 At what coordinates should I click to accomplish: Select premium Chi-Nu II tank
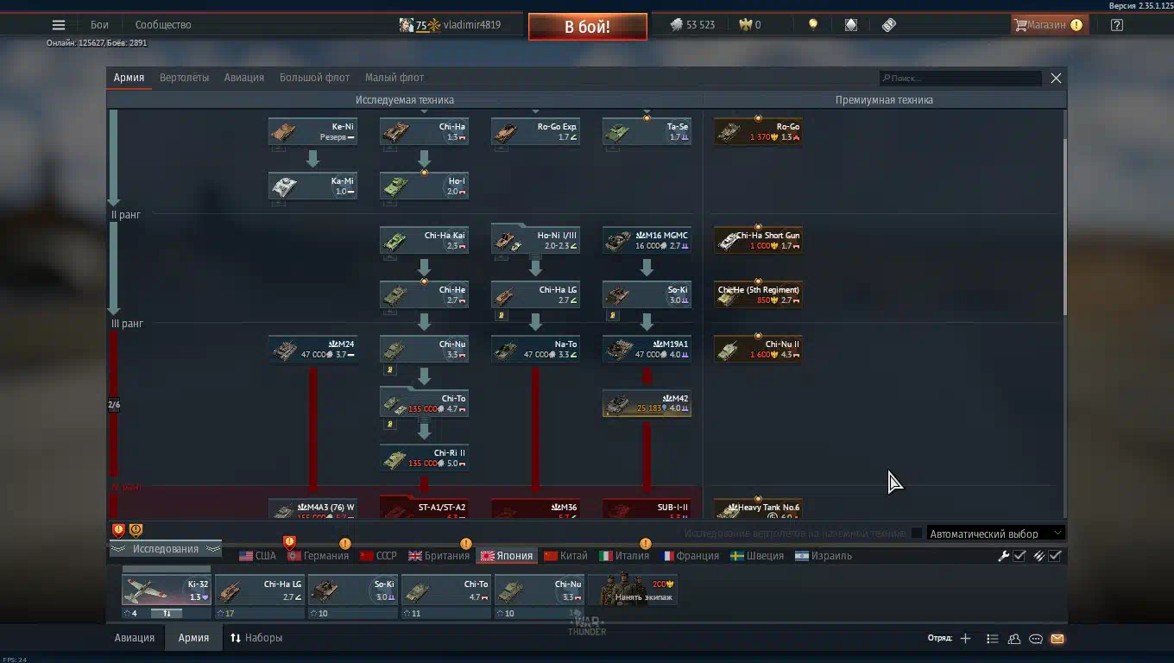pyautogui.click(x=758, y=350)
